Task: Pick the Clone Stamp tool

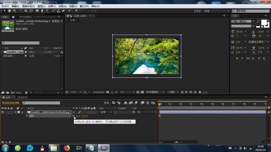Action: click(x=58, y=11)
